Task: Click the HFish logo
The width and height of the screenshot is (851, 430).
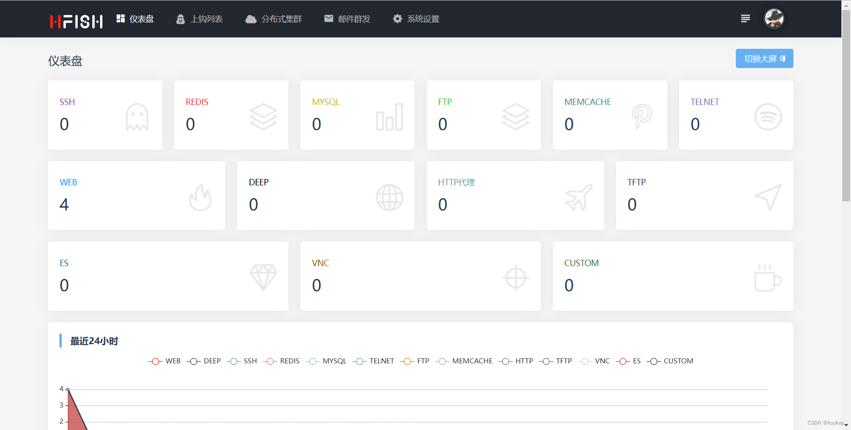Action: tap(76, 21)
